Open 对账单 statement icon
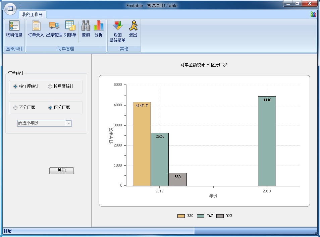Screen dimensions: 320x237 (70, 29)
